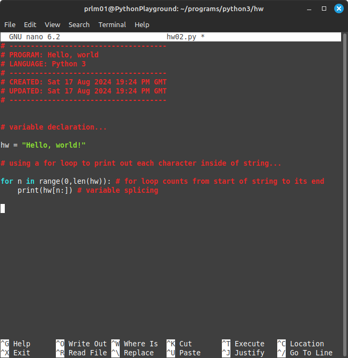This screenshot has height=358, width=348.
Task: Click the window title prlm01@PythonPlayground
Action: coord(174,8)
